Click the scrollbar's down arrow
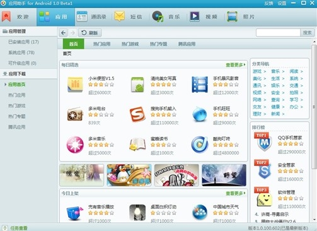The height and width of the screenshot is (231, 317). pyautogui.click(x=314, y=220)
